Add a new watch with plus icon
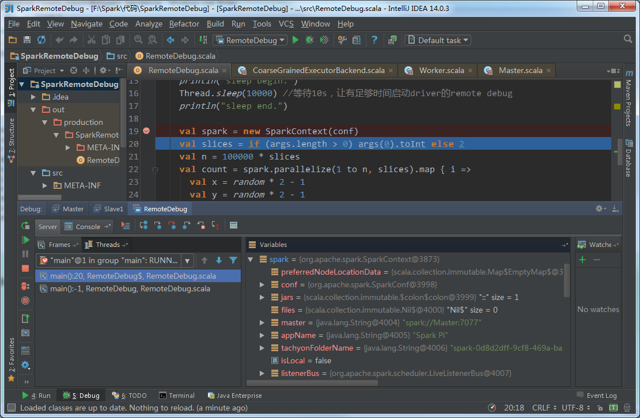The image size is (640, 418). click(x=582, y=260)
